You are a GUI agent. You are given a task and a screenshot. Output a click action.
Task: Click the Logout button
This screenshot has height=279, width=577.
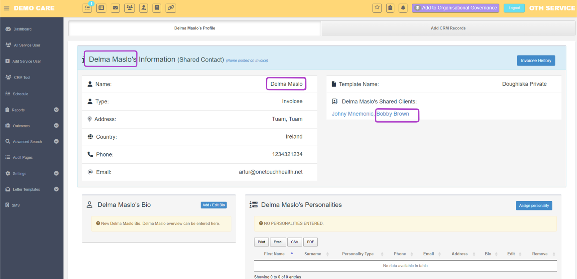click(x=514, y=8)
